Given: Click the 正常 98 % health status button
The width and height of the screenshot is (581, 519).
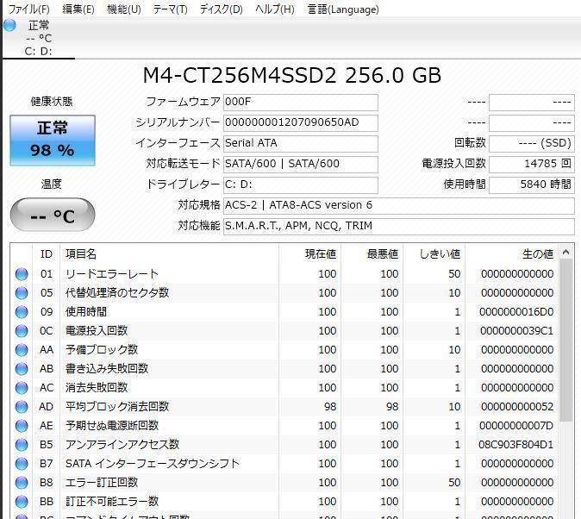Looking at the screenshot, I should [53, 139].
